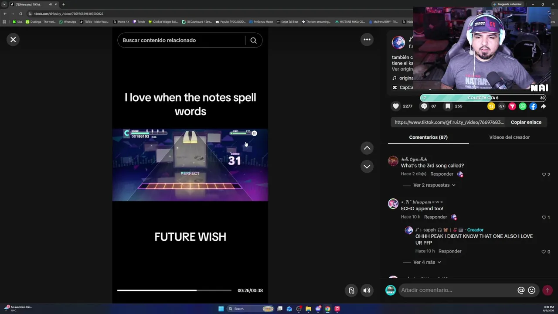
Task: Toggle the video mute speaker icon
Action: pos(367,290)
